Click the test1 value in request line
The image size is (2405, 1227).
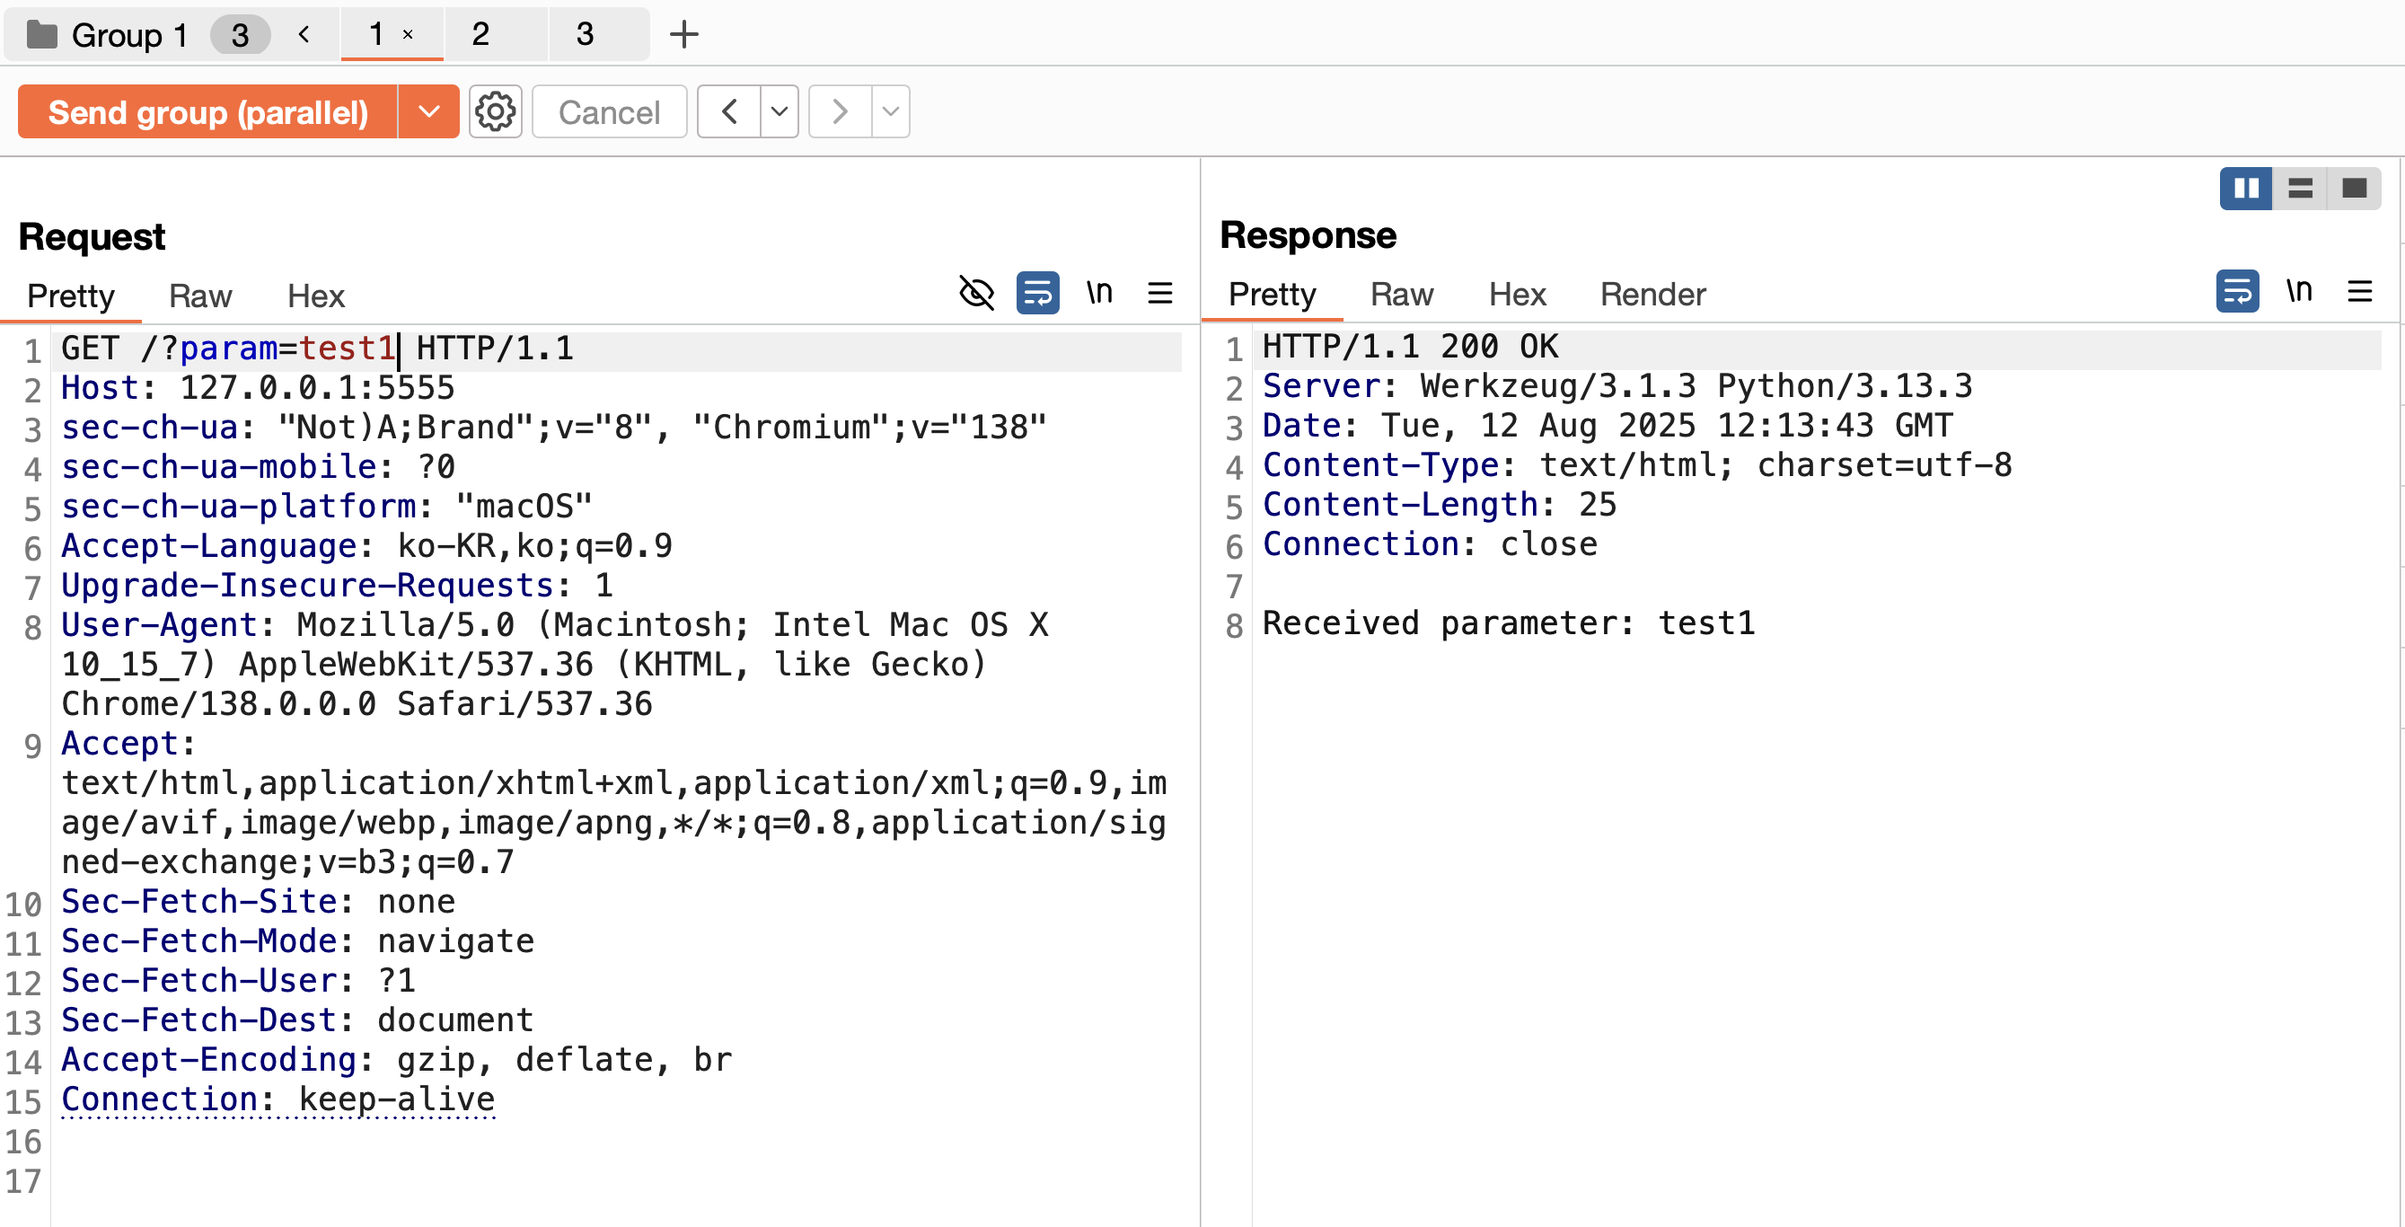pyautogui.click(x=348, y=349)
